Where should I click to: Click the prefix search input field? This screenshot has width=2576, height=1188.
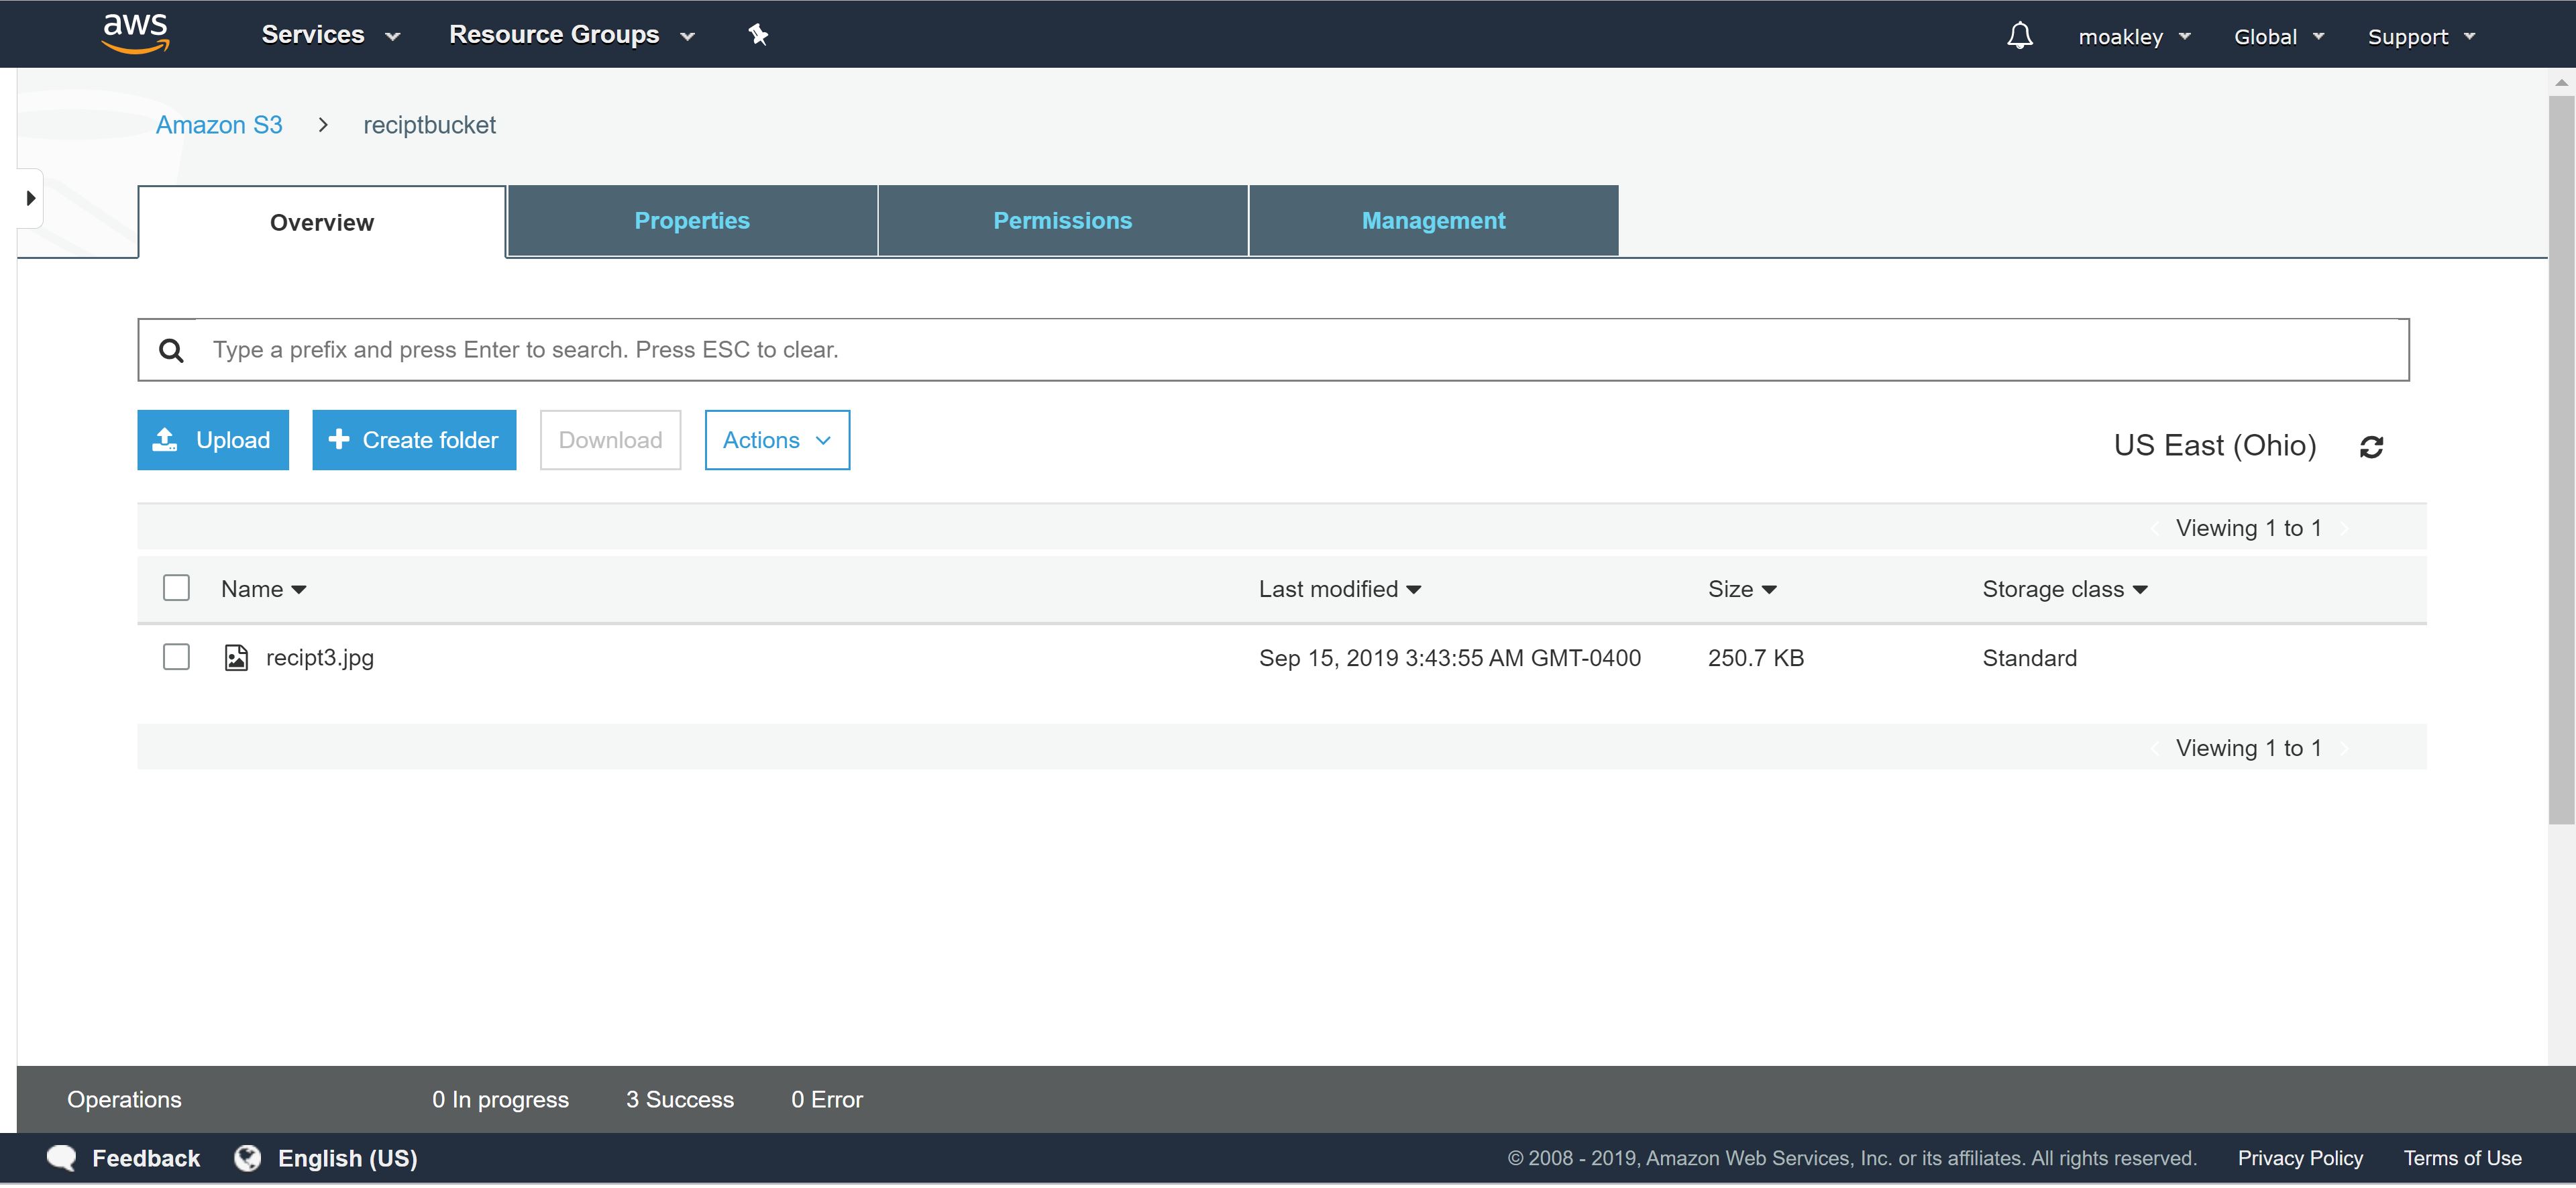click(x=1300, y=350)
